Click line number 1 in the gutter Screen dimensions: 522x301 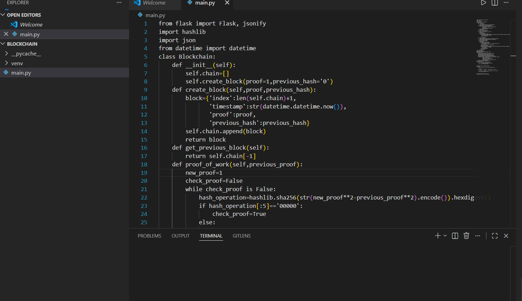click(146, 23)
